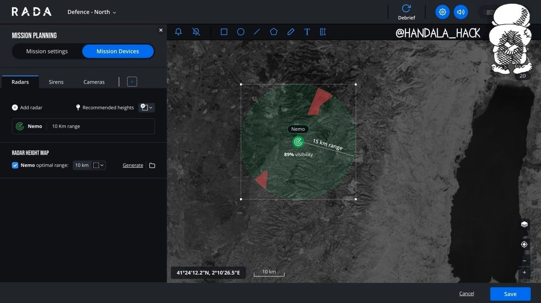Viewport: 541px width, 303px height.
Task: Toggle the sound speaker button
Action: click(460, 12)
